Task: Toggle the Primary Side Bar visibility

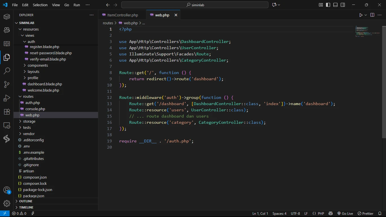Action: pos(328,5)
